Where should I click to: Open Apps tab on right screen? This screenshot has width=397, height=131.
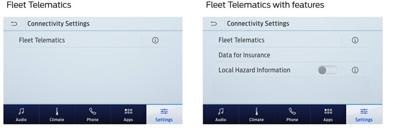tap(328, 115)
